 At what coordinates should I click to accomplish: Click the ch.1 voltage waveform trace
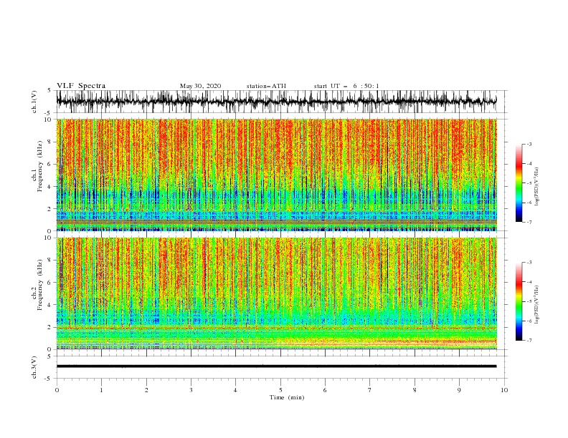point(276,102)
